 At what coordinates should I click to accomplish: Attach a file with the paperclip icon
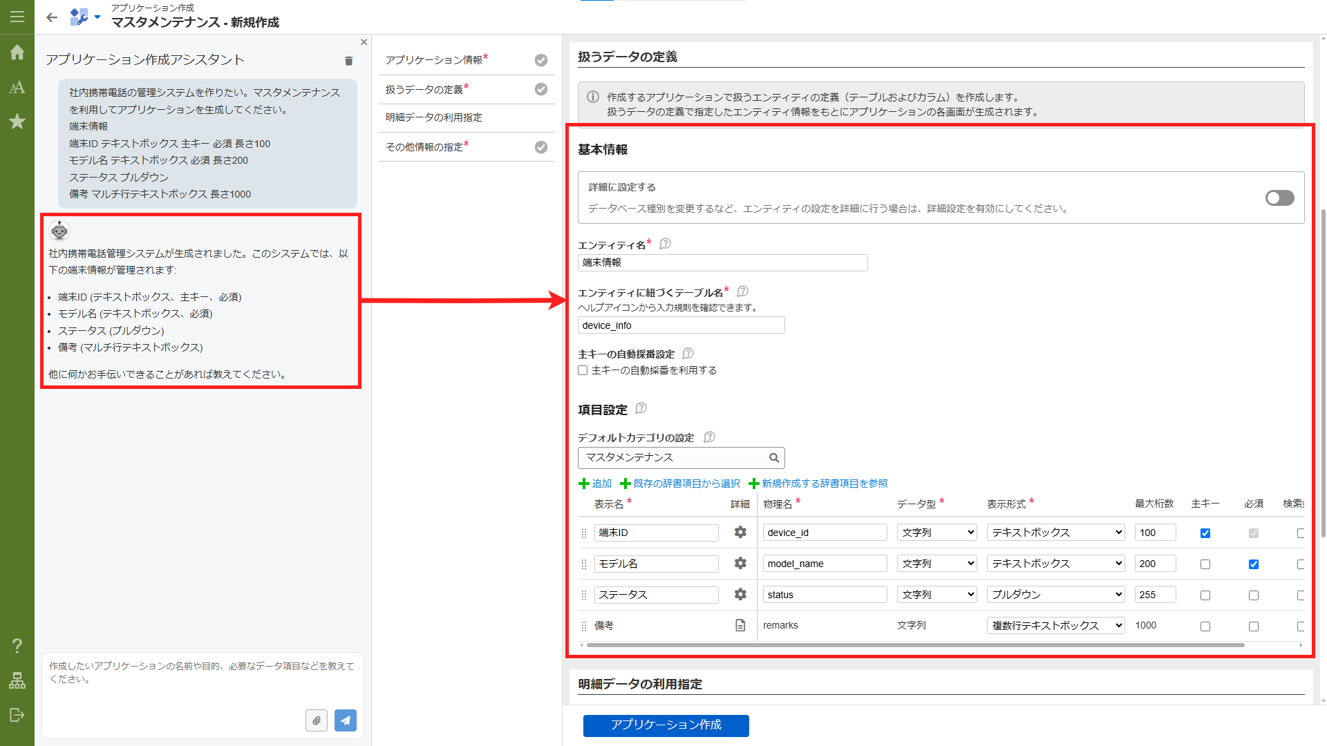point(317,720)
